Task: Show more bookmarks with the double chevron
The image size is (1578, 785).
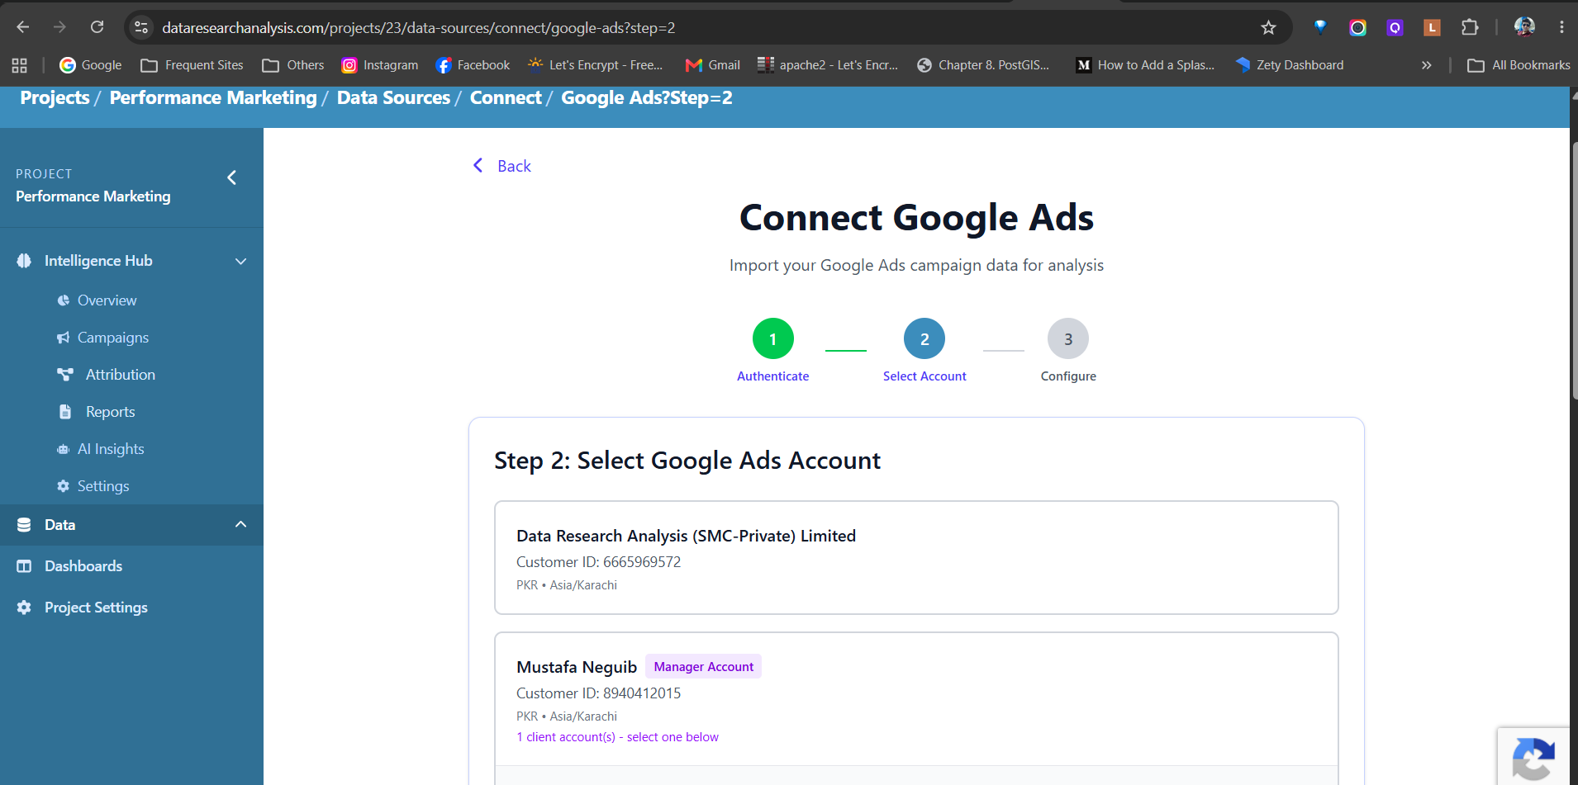Action: [x=1426, y=65]
